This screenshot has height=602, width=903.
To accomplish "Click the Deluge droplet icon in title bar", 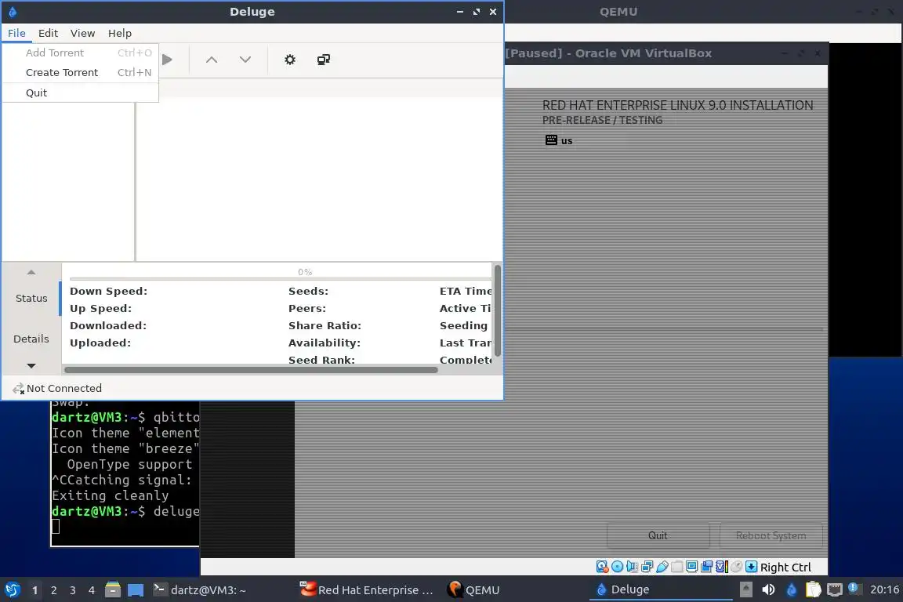I will pos(13,12).
